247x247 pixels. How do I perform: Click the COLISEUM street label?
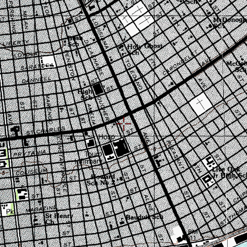(x=32, y=172)
